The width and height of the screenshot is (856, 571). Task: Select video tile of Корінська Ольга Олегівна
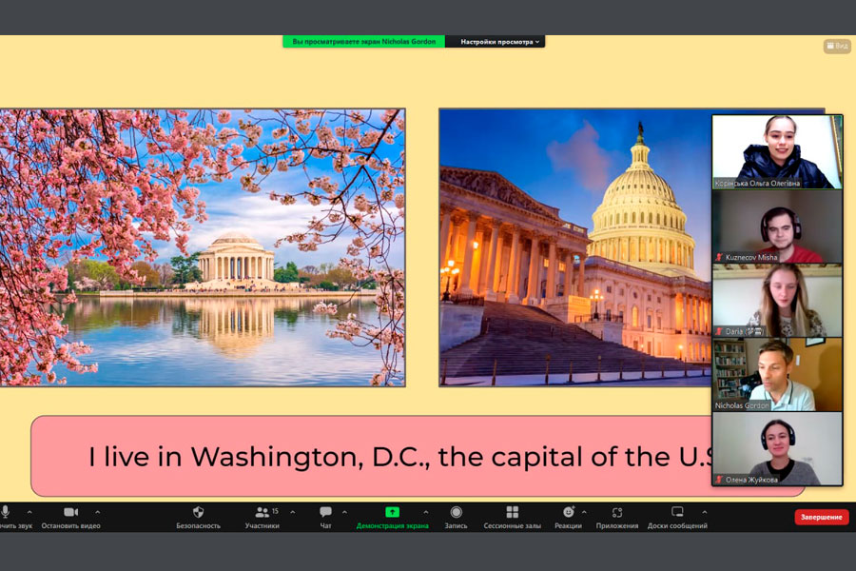(777, 152)
